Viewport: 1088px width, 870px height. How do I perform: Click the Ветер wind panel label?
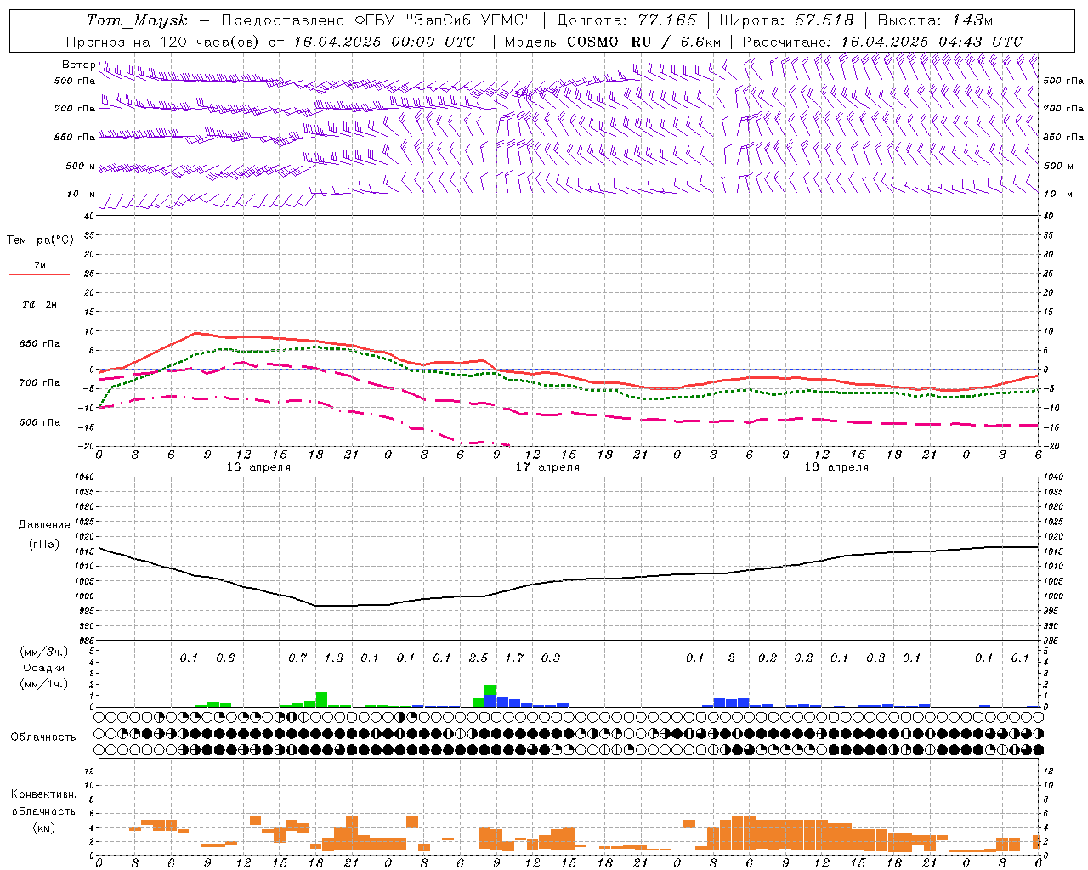(x=78, y=65)
